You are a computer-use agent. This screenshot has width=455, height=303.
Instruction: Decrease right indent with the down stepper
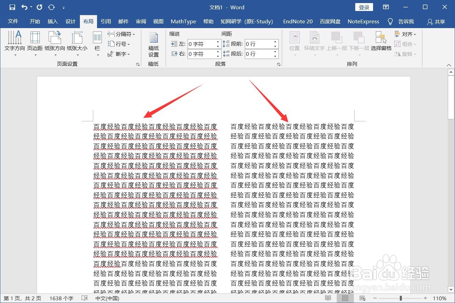click(x=218, y=56)
